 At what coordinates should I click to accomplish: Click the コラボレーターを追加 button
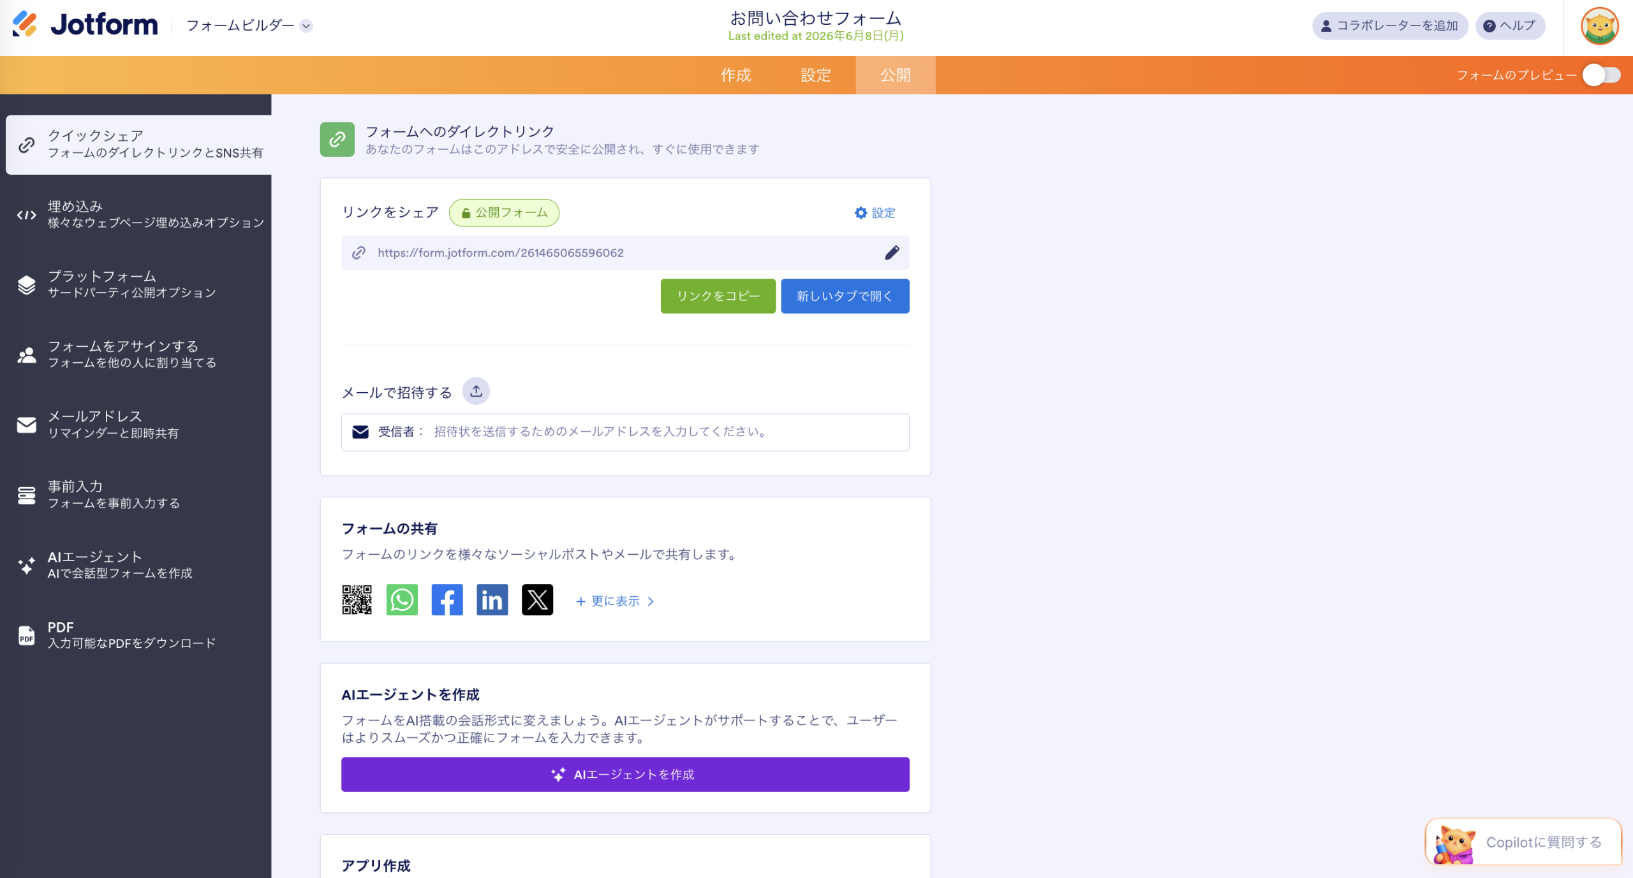[1390, 26]
